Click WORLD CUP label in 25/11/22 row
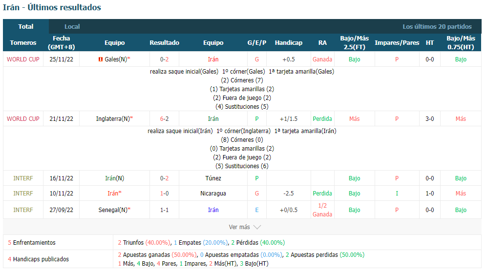Image resolution: width=486 pixels, height=272 pixels. tap(23, 59)
